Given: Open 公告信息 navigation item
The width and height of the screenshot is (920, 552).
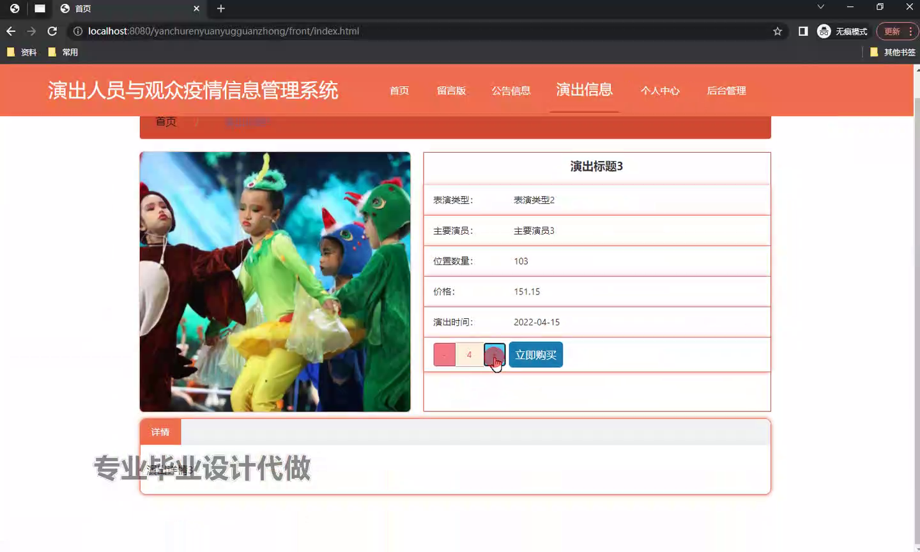Looking at the screenshot, I should pos(511,91).
